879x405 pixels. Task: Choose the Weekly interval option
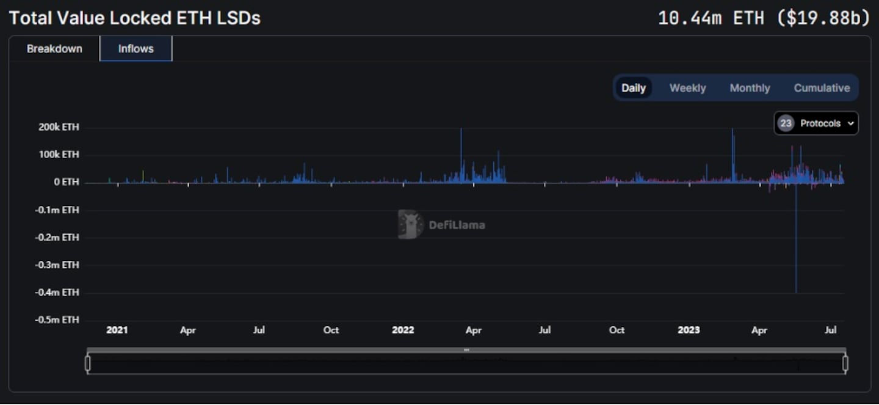coord(687,88)
